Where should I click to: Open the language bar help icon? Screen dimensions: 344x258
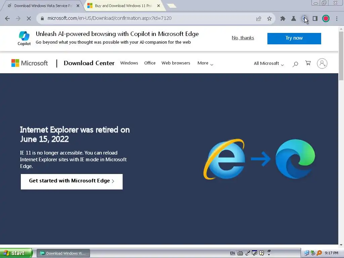261,253
